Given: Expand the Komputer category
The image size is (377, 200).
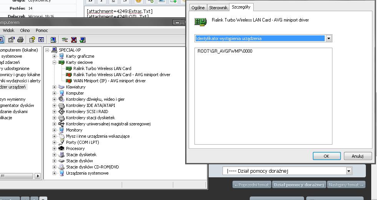Looking at the screenshot, I should point(54,93).
